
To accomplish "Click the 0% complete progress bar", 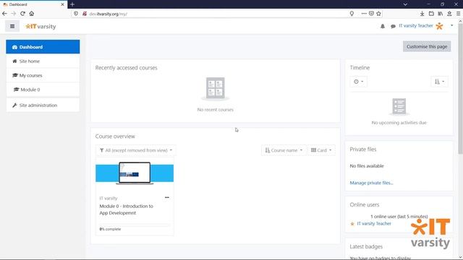I will (x=135, y=225).
